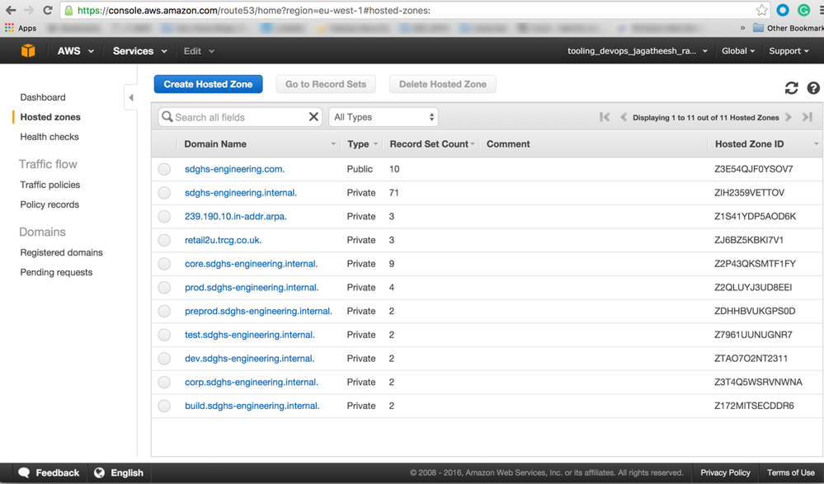The width and height of the screenshot is (824, 484).
Task: Select the sdghs-engineering.com. radio button
Action: [165, 169]
